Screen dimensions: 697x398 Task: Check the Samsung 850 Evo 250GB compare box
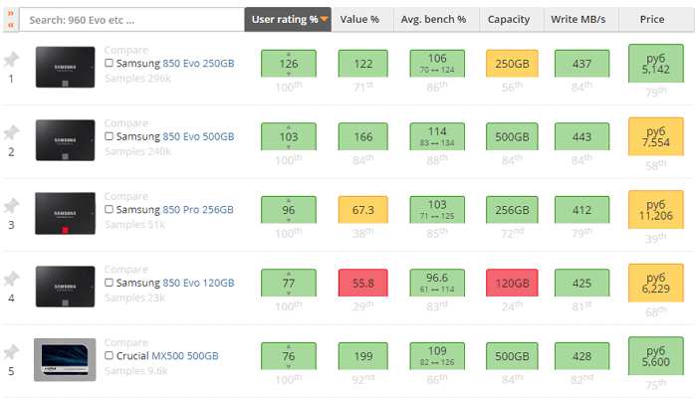110,64
